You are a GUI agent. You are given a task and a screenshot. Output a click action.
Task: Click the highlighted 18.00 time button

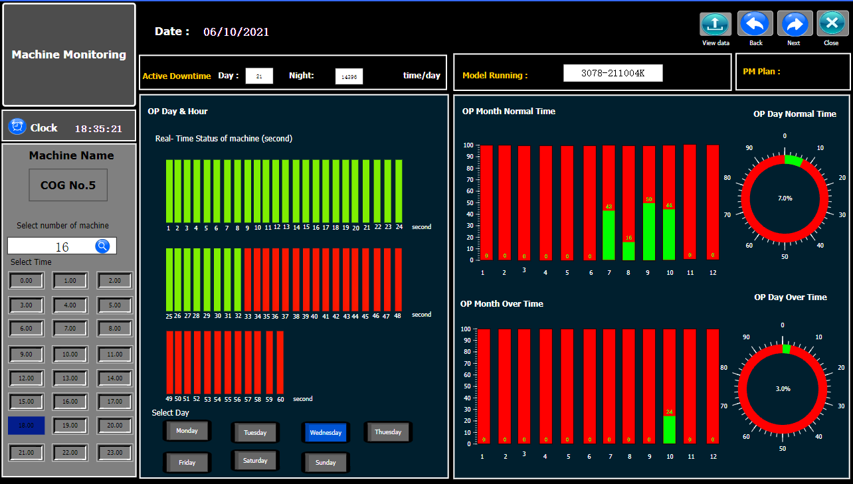coord(26,426)
